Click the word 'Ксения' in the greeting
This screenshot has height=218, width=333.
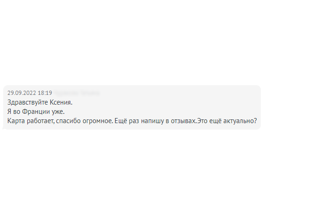click(60, 102)
